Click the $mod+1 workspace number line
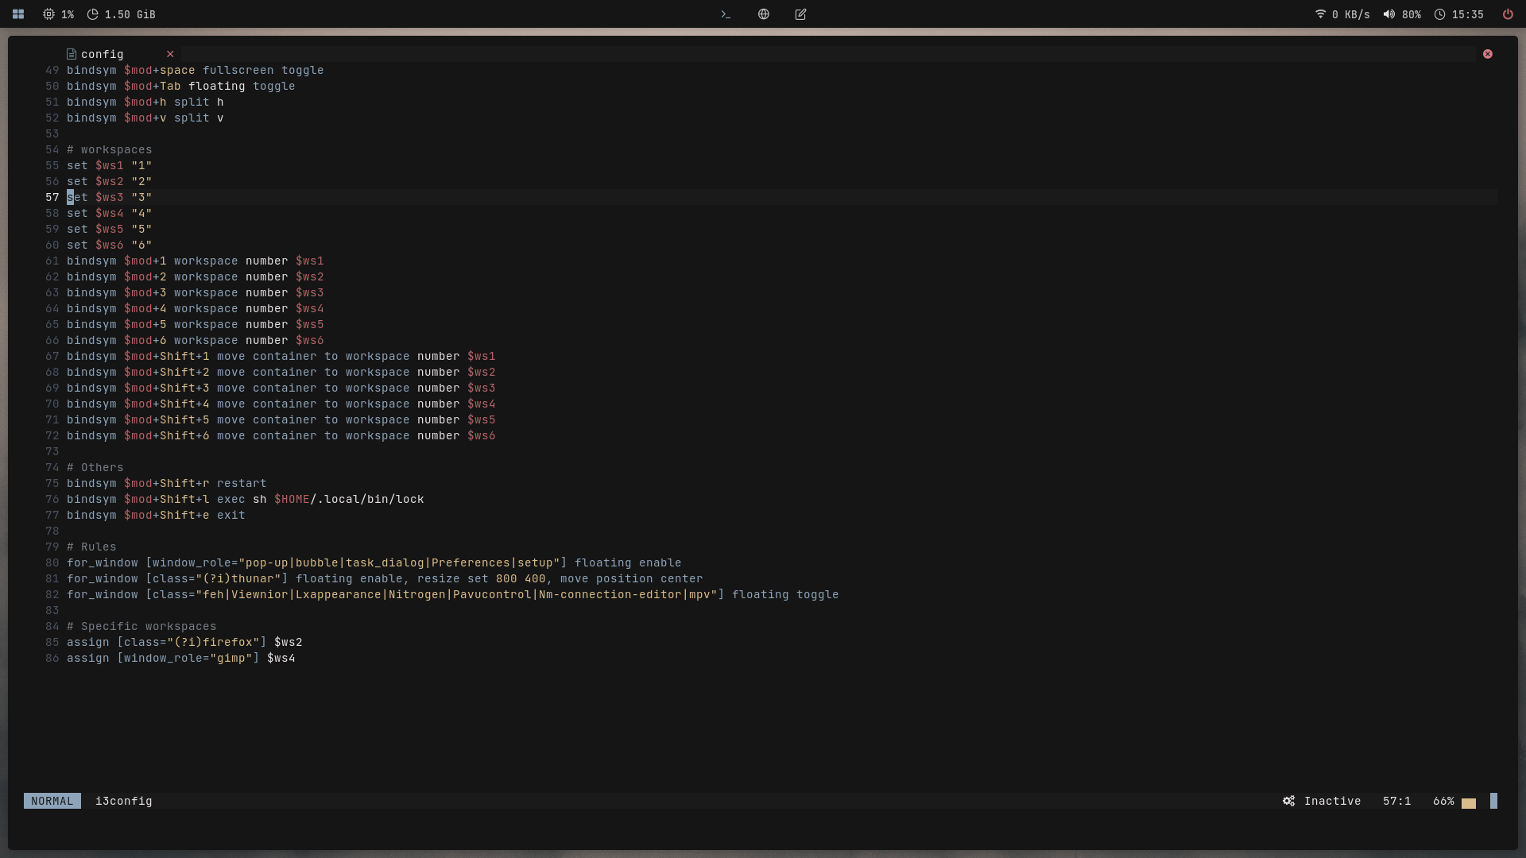 click(195, 261)
